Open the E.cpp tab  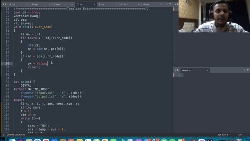tap(102, 4)
